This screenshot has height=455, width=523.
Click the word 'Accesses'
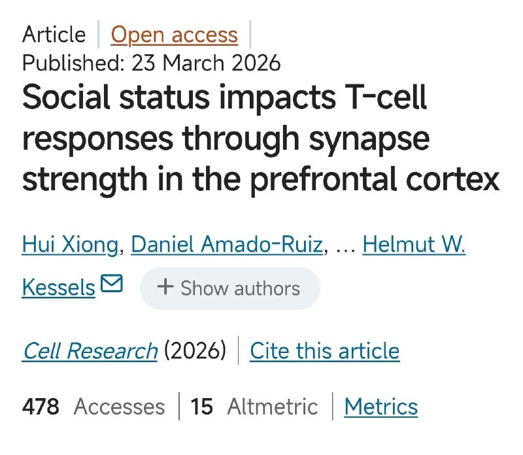point(119,407)
